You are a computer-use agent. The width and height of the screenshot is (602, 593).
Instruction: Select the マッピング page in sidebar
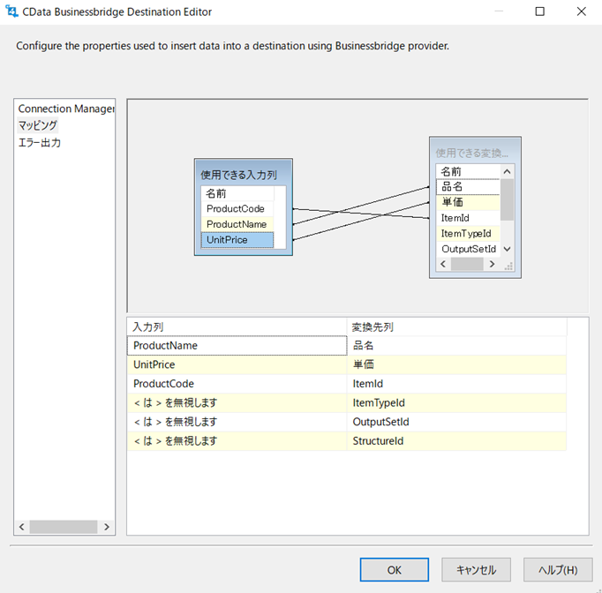38,125
